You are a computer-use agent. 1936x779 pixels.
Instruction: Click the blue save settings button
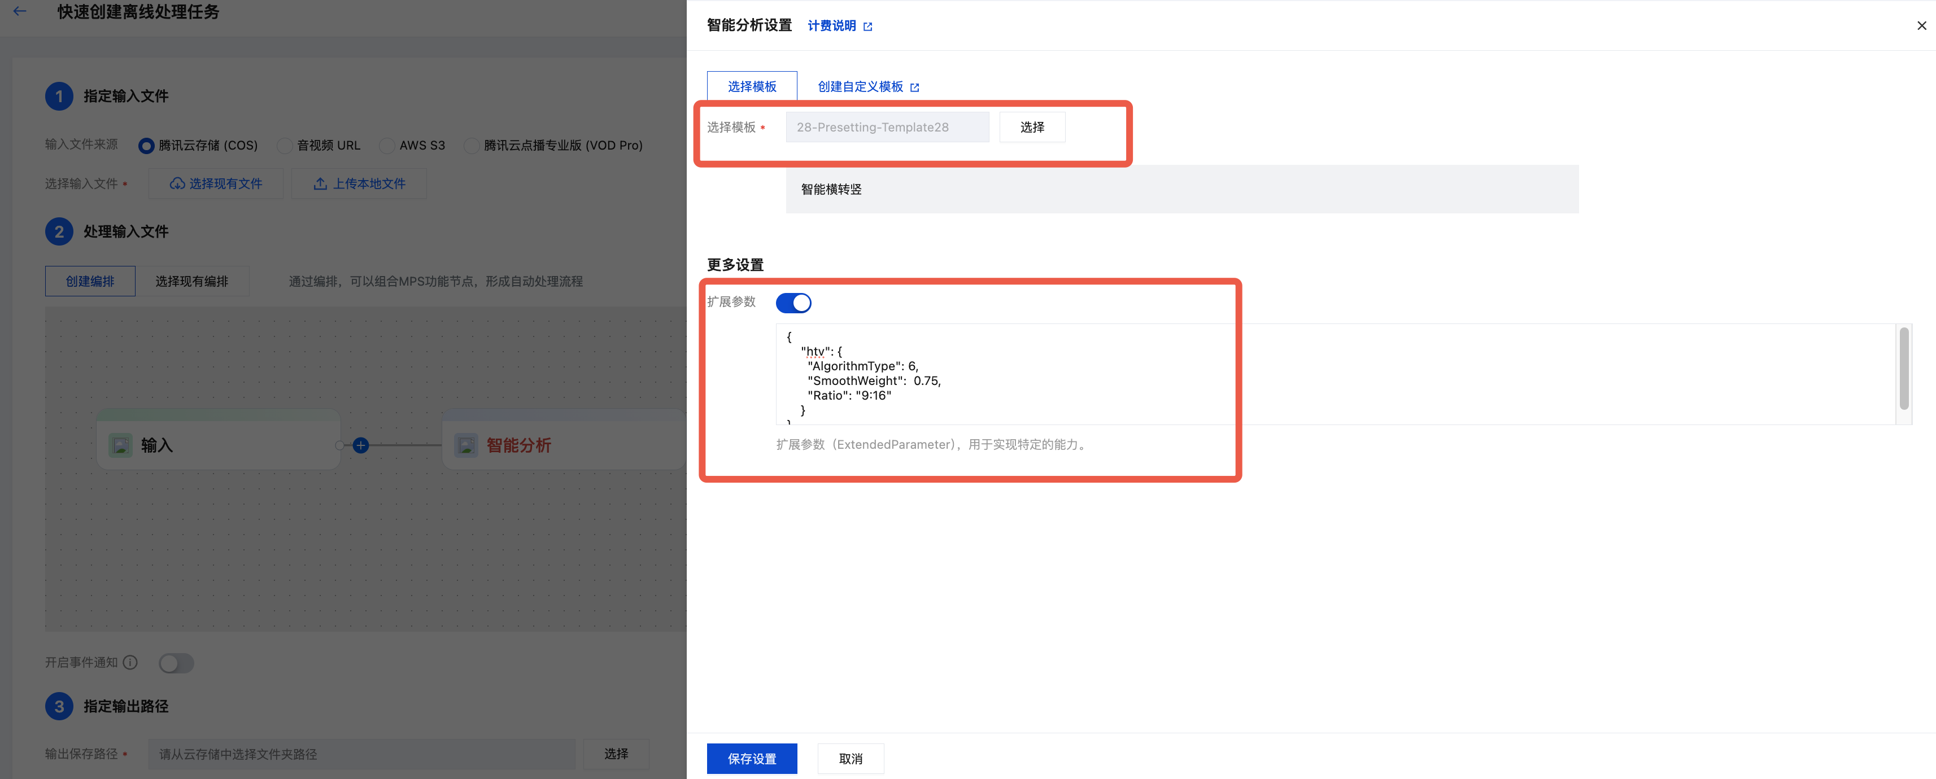pyautogui.click(x=752, y=759)
